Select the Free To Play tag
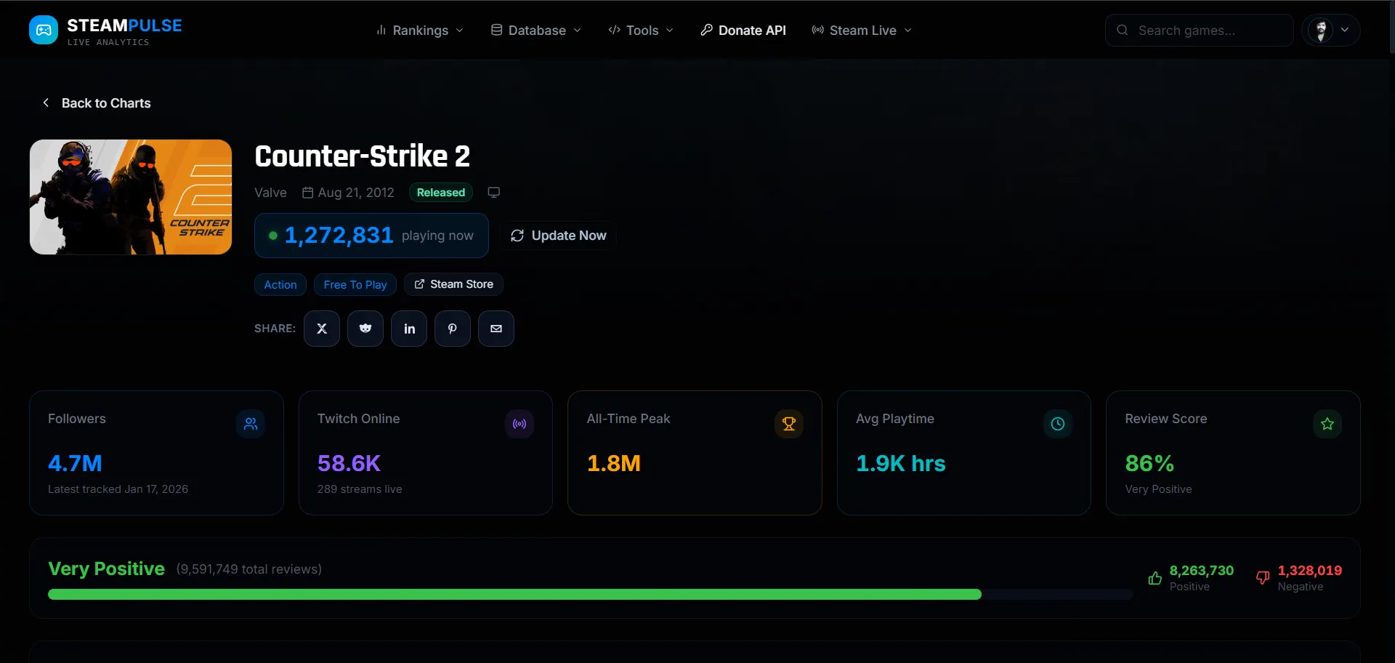This screenshot has height=663, width=1395. tap(355, 284)
